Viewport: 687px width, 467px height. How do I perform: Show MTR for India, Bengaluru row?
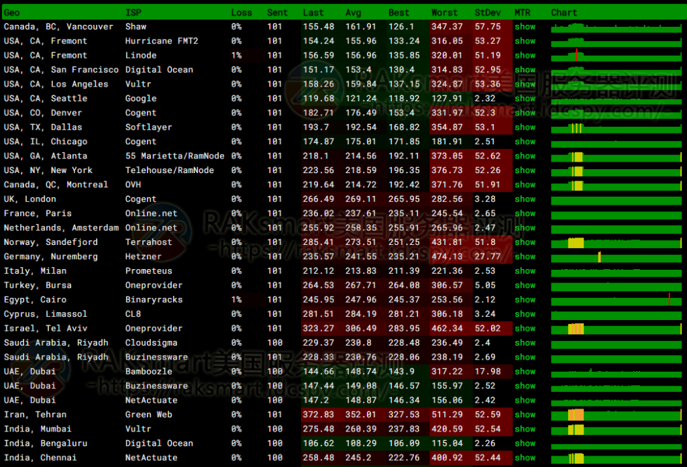[x=525, y=444]
